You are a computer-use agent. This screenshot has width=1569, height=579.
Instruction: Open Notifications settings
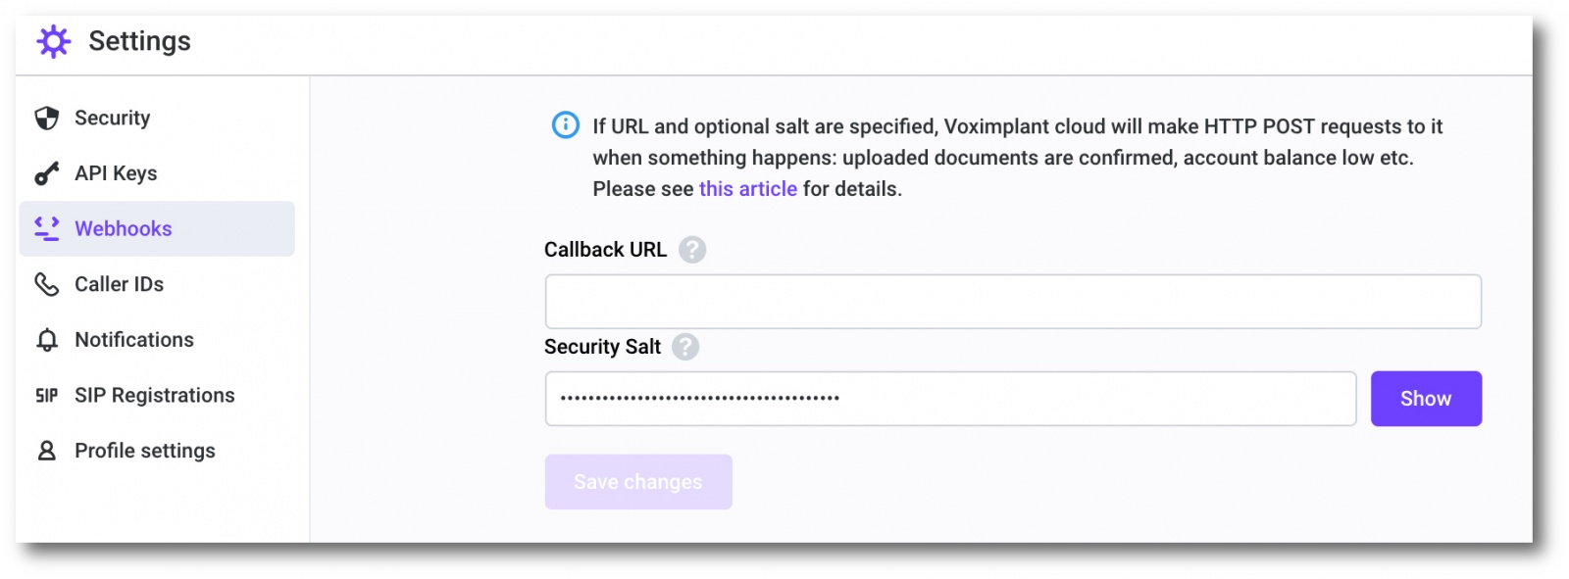134,340
